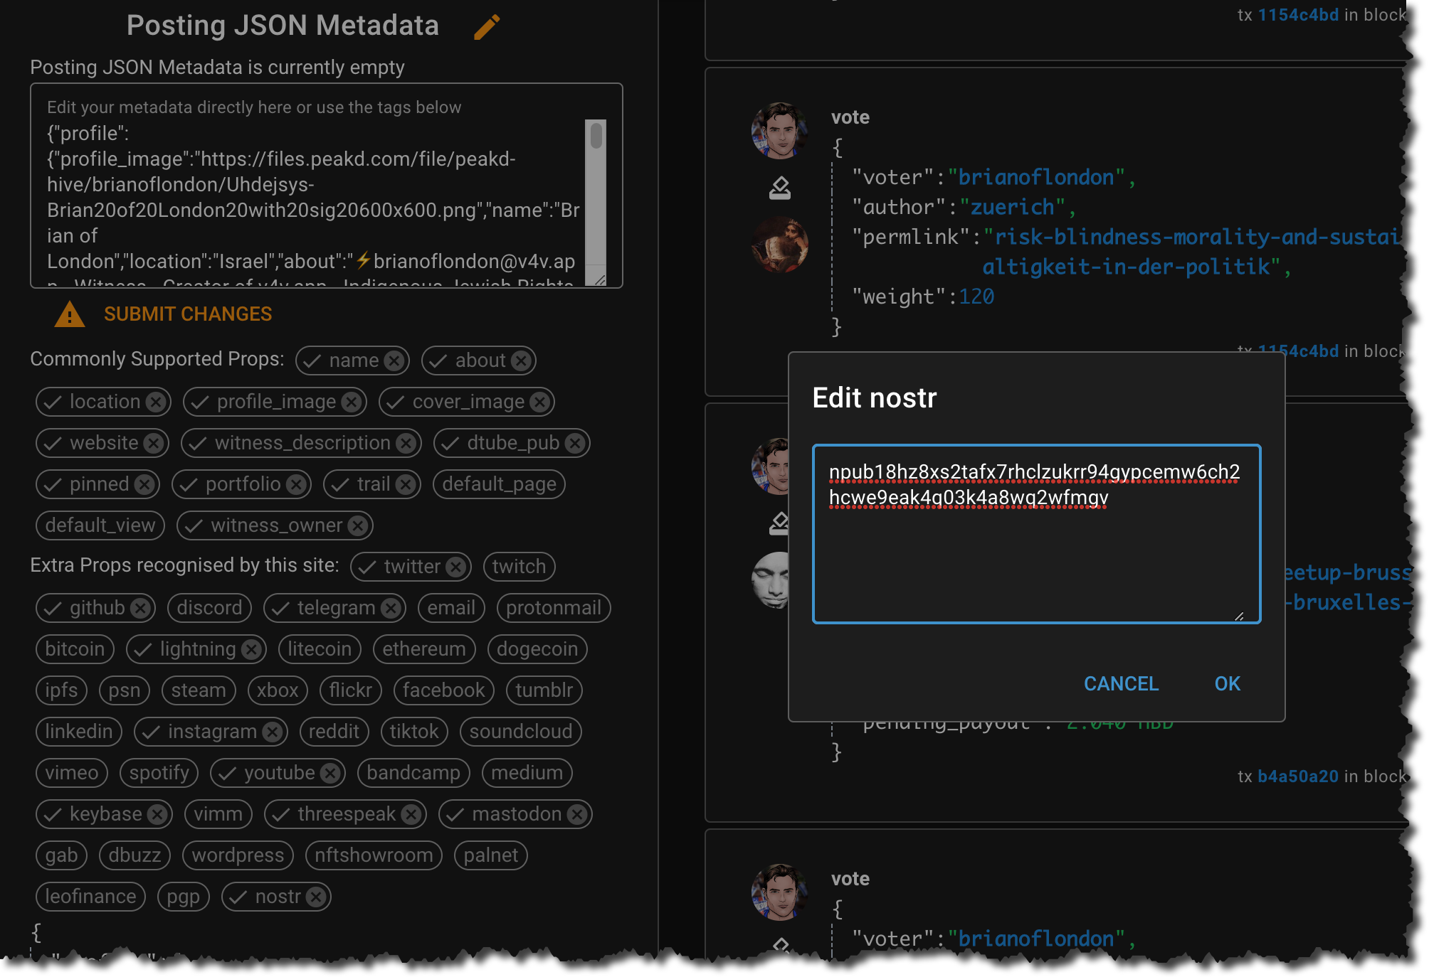Screen dimensions: 1429x977
Task: Remove the twitter prop with its x icon
Action: [x=456, y=567]
